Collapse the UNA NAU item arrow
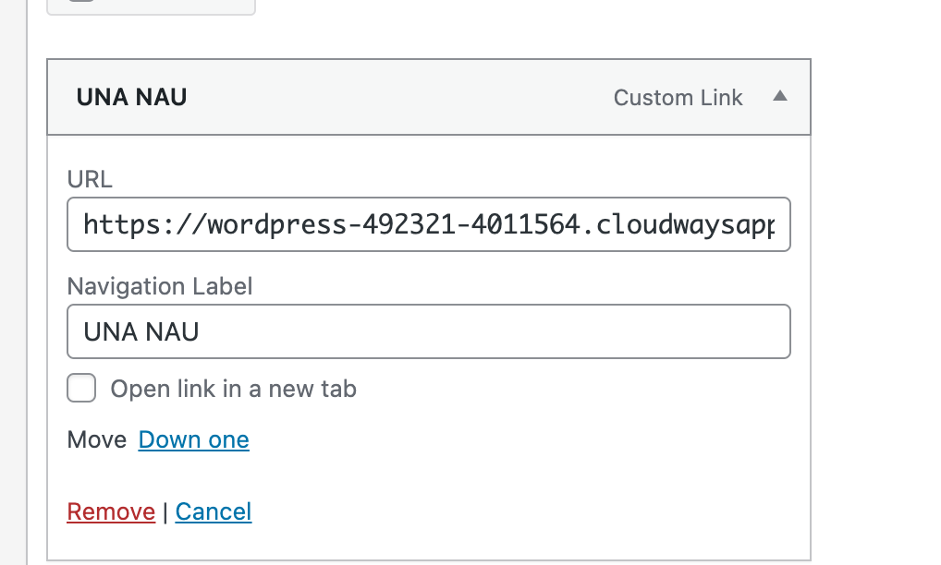Screen dimensions: 941x565 click(x=779, y=96)
